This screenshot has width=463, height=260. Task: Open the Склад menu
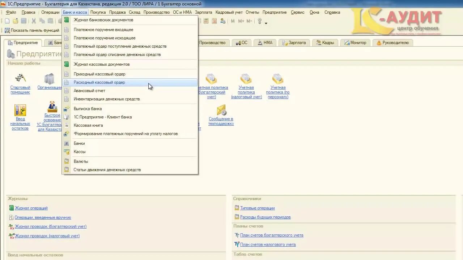coord(135,12)
